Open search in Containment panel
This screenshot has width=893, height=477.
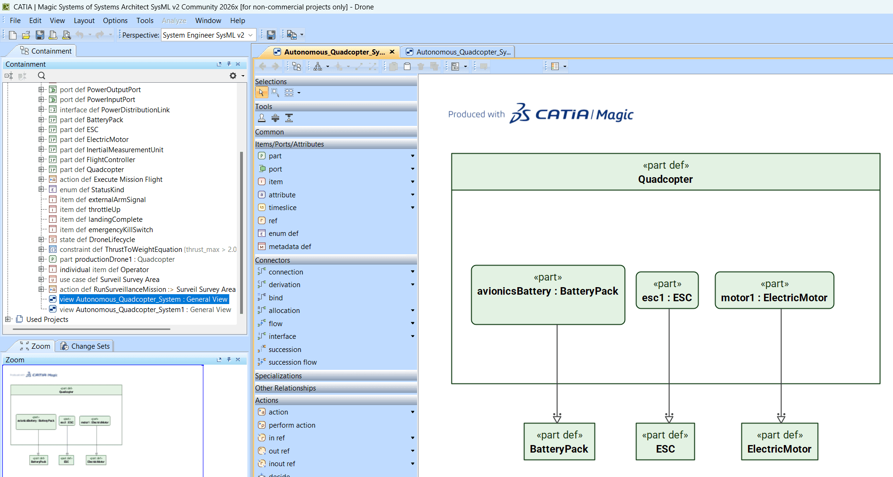[x=41, y=76]
